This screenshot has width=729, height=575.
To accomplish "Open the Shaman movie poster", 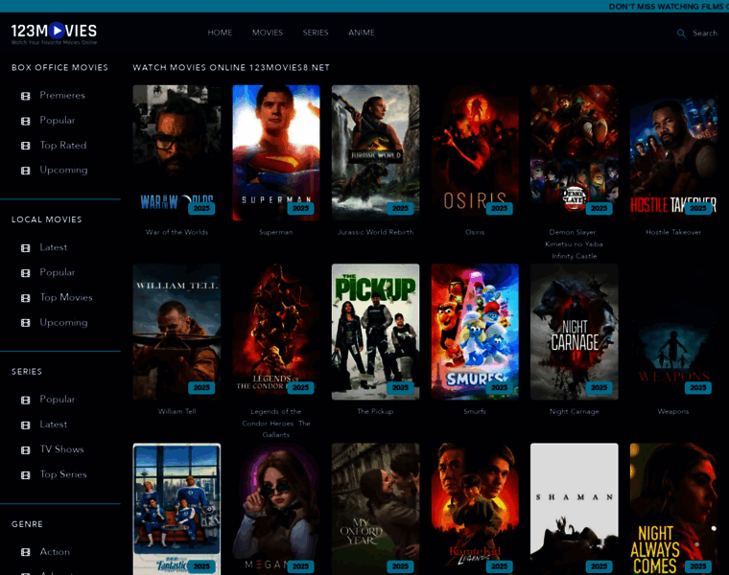I will (575, 509).
